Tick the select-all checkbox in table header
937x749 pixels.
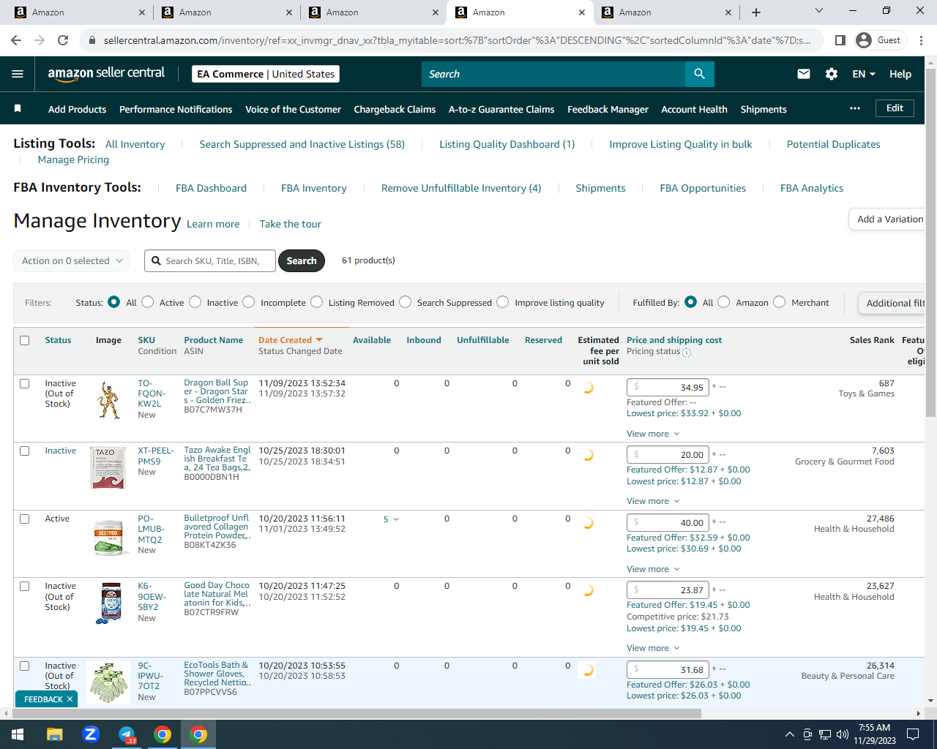[25, 340]
